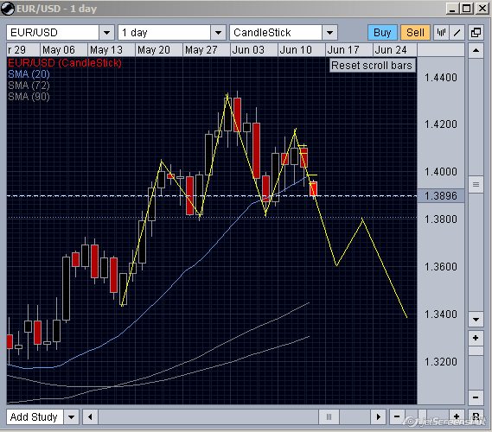This screenshot has height=432, width=492.
Task: Click the vertical scroll down arrow
Action: (476, 320)
